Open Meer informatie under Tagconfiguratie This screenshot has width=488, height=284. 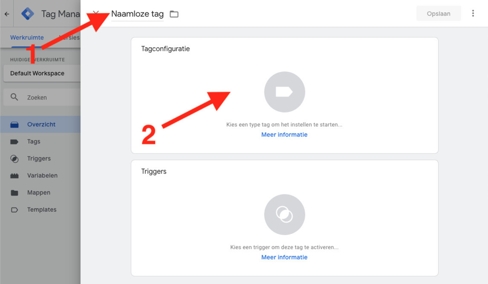(x=284, y=134)
